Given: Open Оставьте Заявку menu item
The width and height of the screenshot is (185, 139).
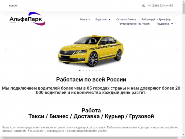Looking at the screenshot, I should pyautogui.click(x=126, y=19).
